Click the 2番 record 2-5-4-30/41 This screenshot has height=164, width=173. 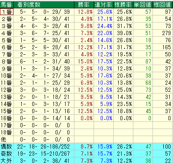point(45,19)
